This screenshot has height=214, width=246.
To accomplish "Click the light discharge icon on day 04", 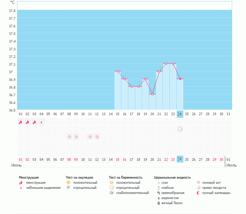I will coord(41,122).
